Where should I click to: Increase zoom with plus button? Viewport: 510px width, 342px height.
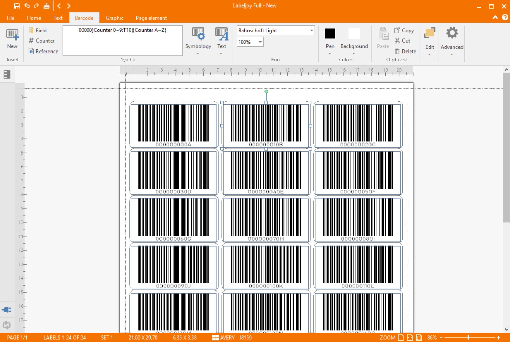498,338
